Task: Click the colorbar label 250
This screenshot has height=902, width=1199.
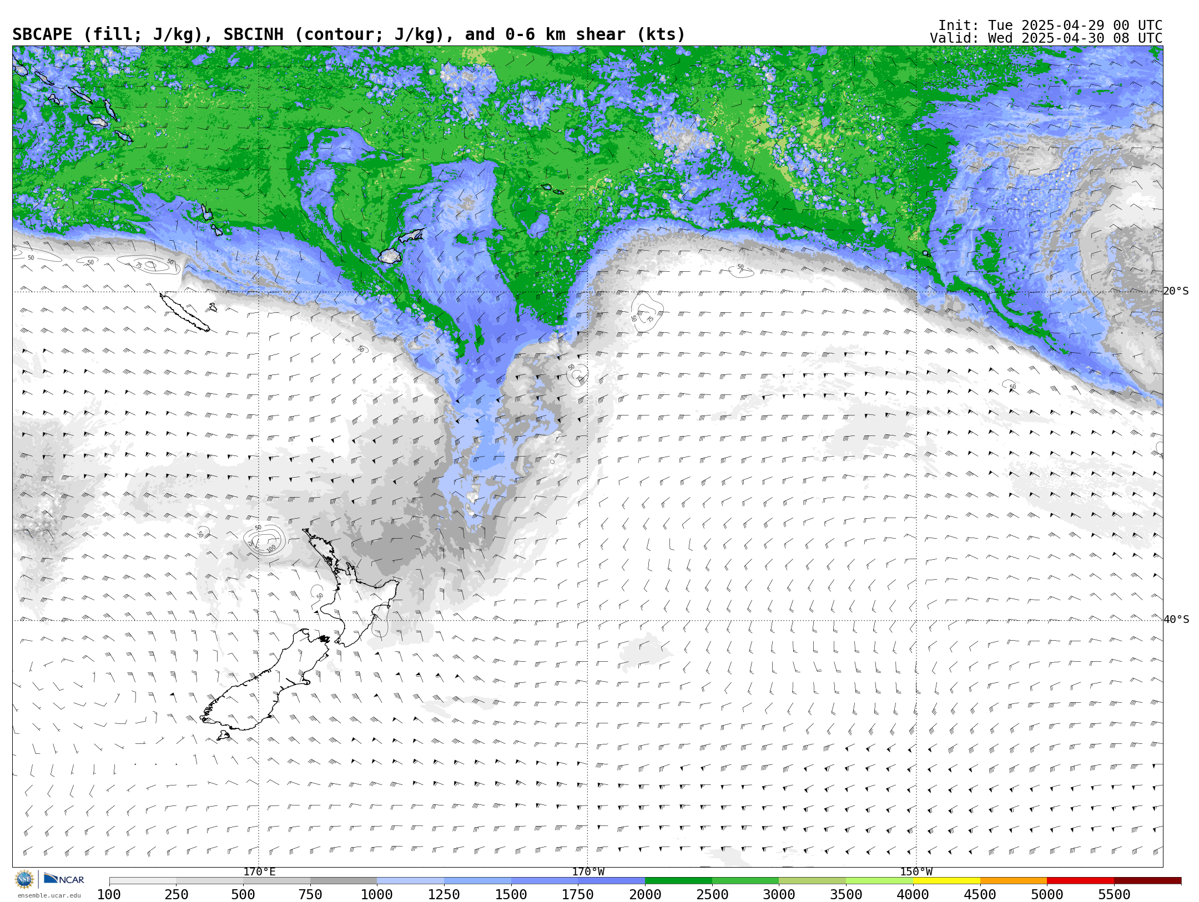Action: [176, 895]
